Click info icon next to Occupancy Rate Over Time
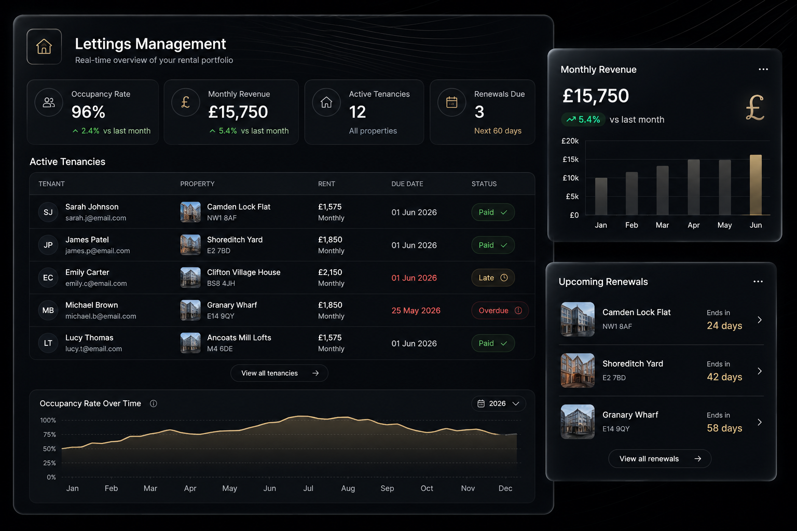Screen dimensions: 797x531 tap(154, 403)
